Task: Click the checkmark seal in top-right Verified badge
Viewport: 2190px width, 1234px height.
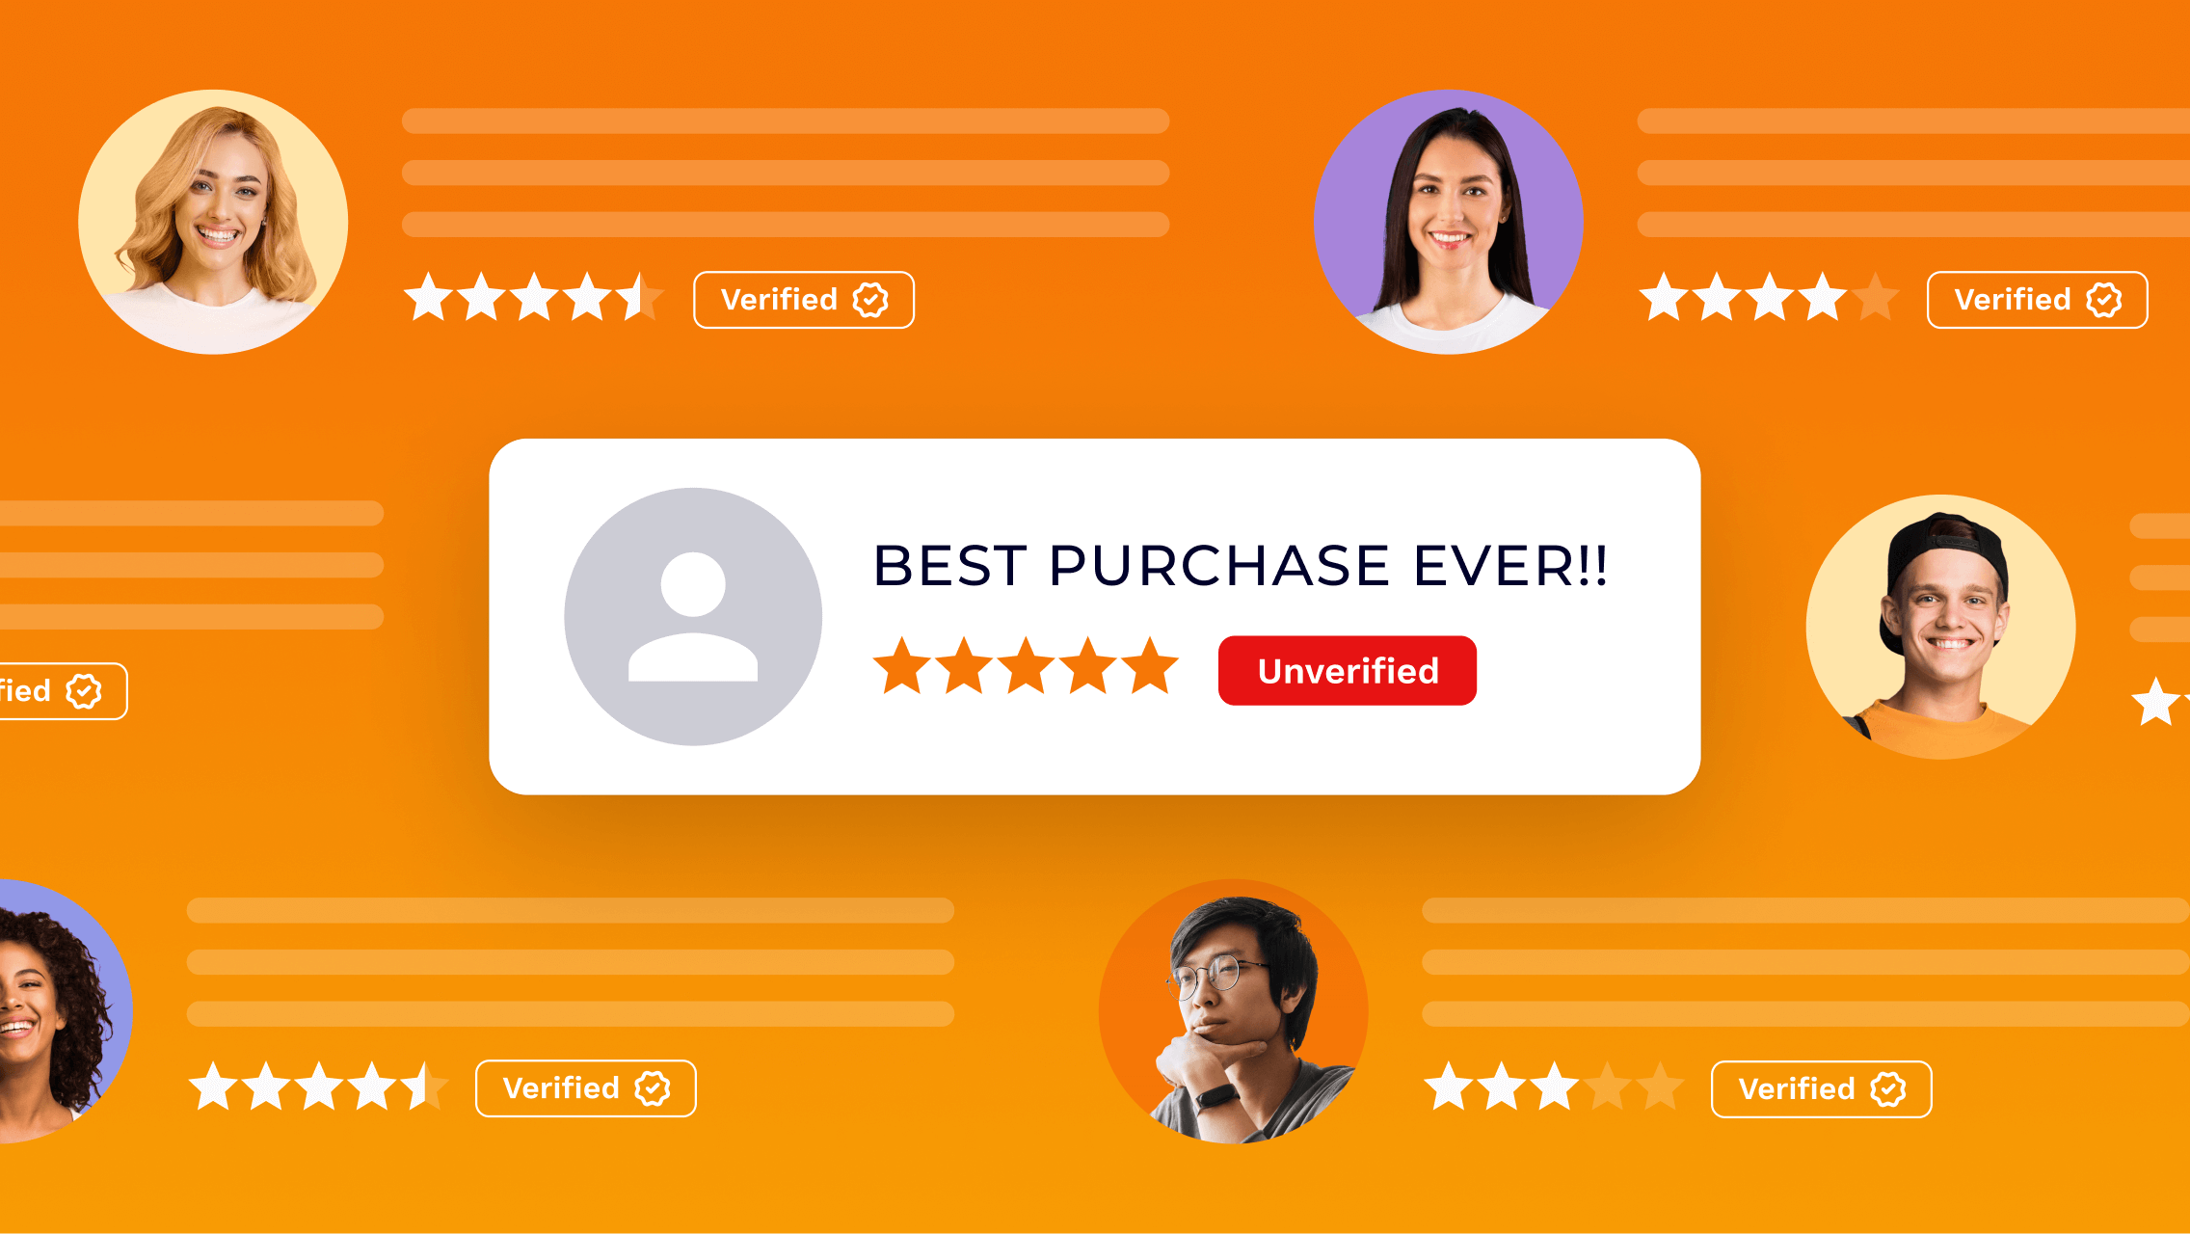Action: tap(2103, 300)
